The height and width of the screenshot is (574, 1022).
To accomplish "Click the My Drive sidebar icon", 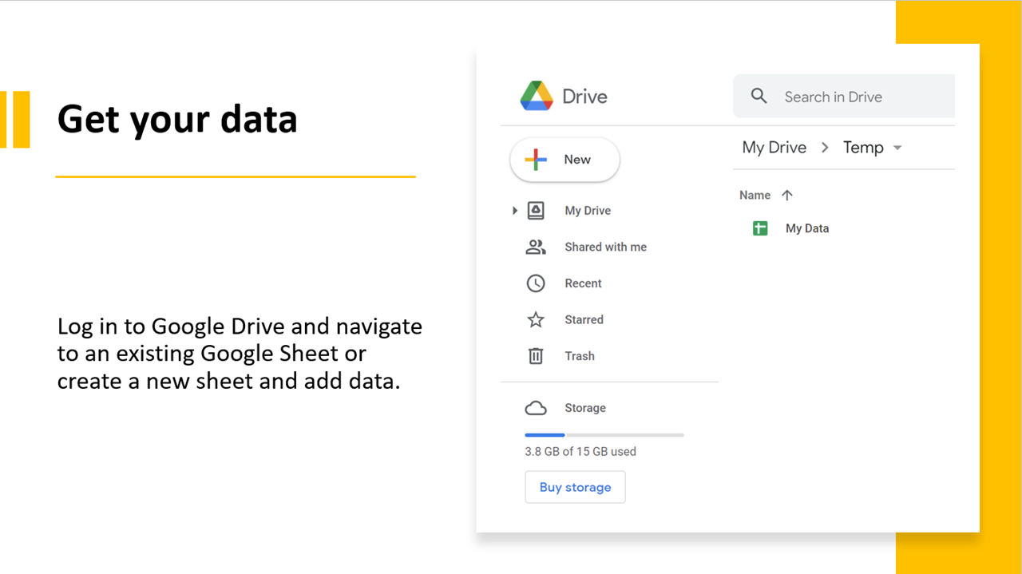I will (x=536, y=211).
